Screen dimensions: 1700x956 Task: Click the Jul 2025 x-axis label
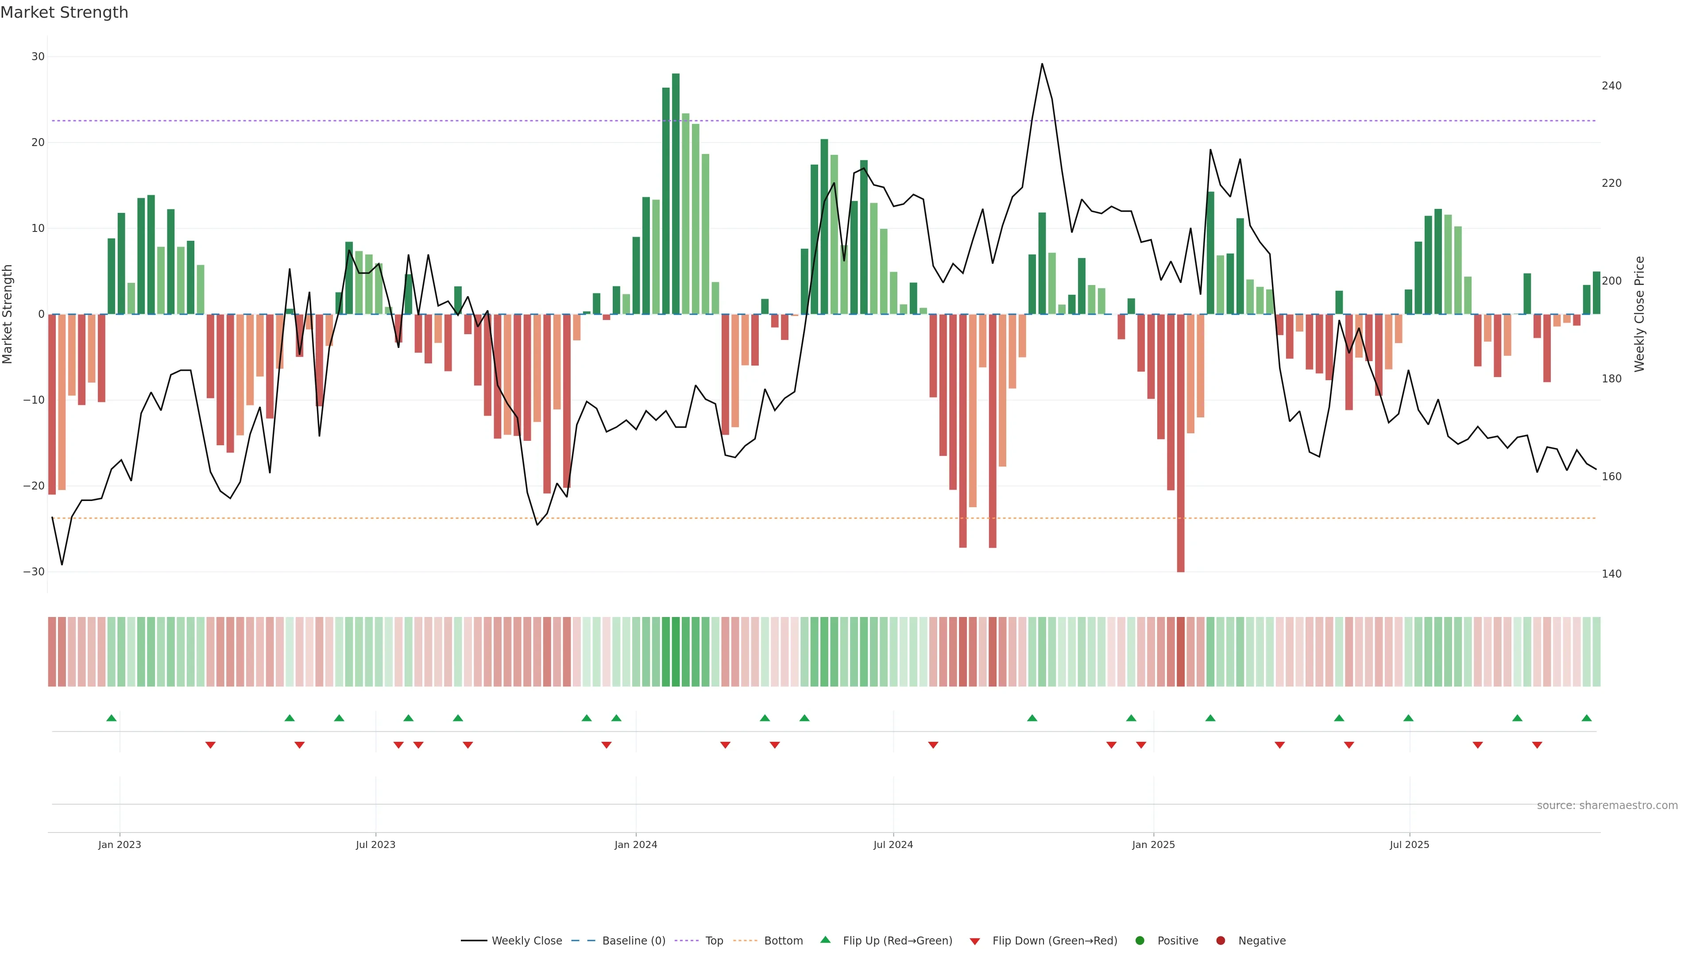pyautogui.click(x=1409, y=844)
